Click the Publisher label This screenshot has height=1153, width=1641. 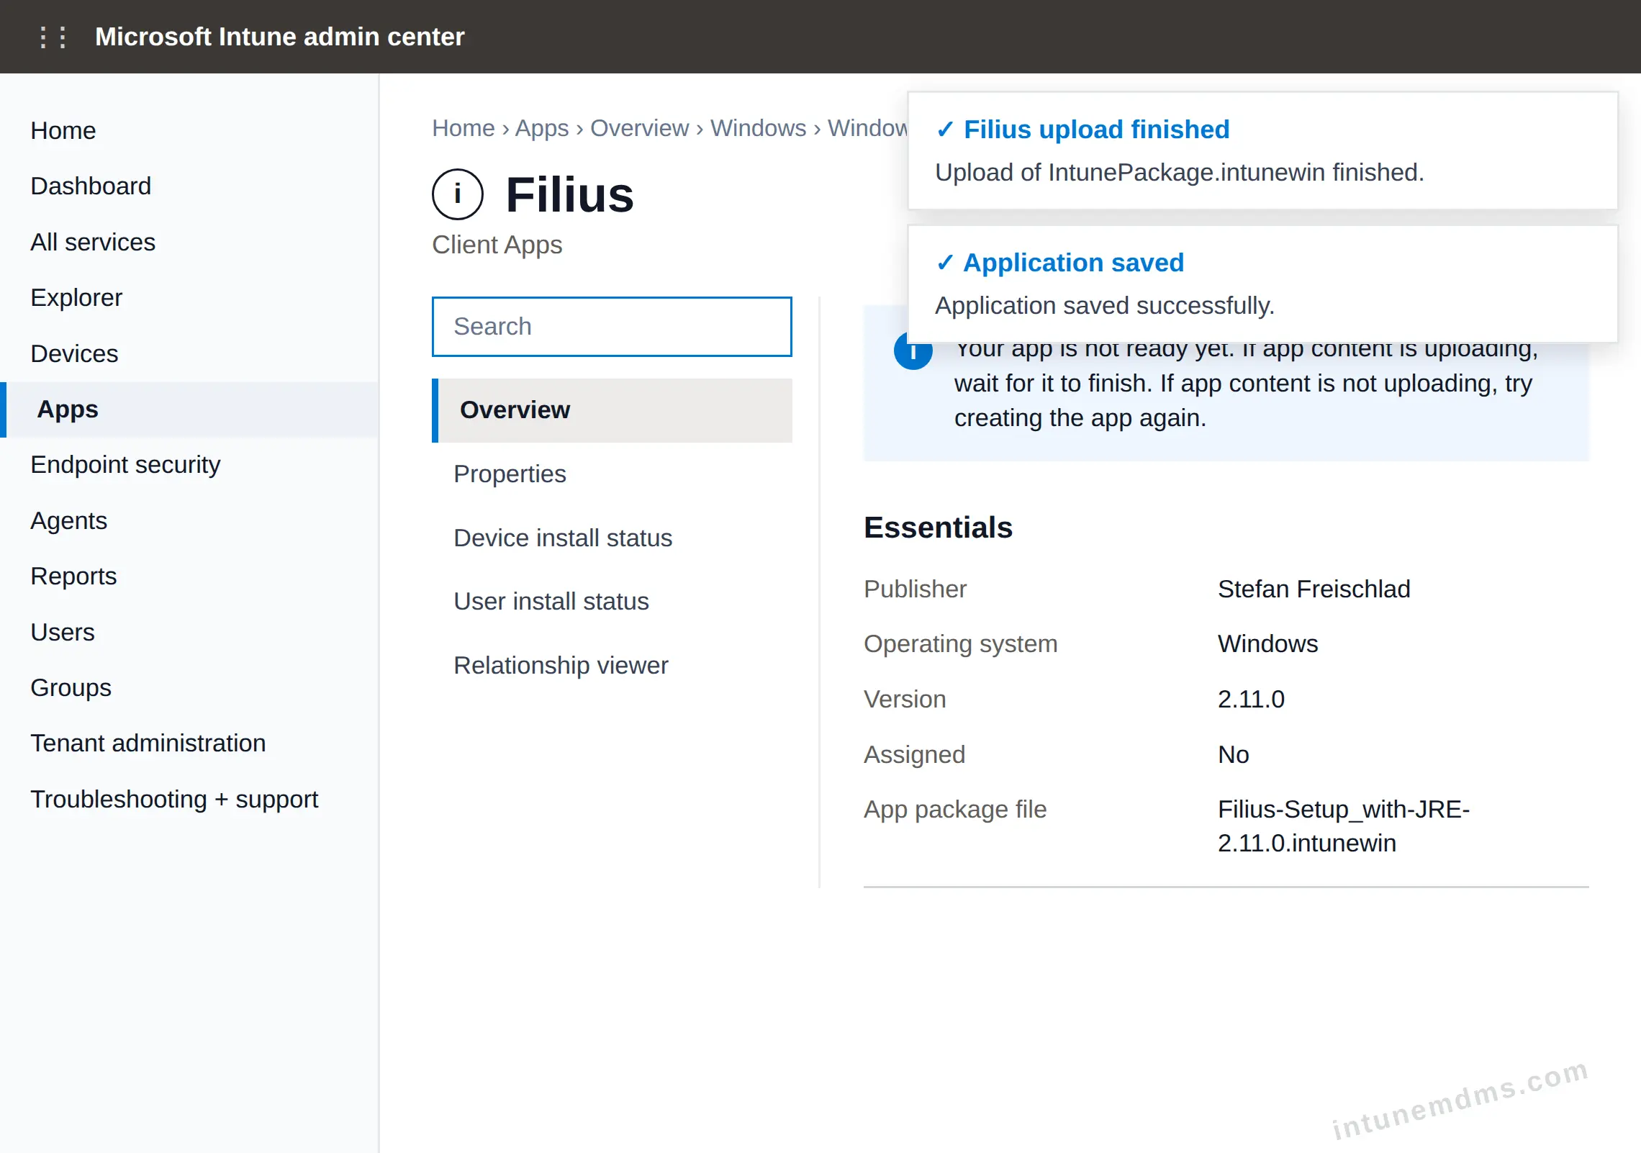(x=916, y=589)
